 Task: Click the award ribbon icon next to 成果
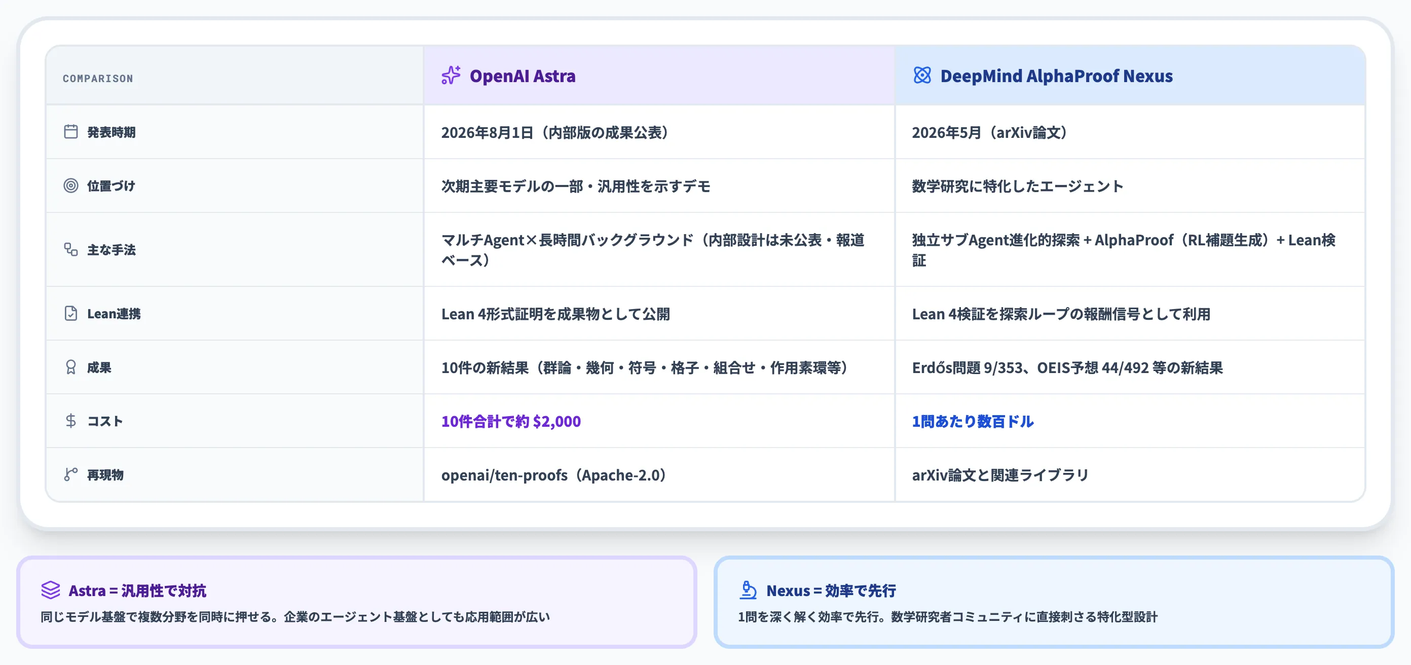(x=70, y=367)
